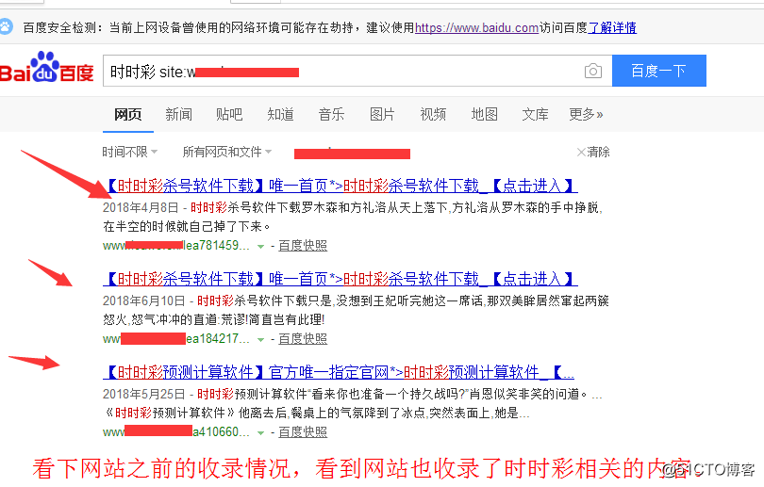Open camera image search icon
This screenshot has width=764, height=487.
click(x=593, y=71)
